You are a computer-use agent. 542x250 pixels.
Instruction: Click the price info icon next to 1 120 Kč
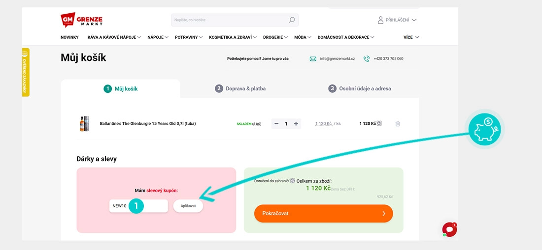[x=379, y=123]
